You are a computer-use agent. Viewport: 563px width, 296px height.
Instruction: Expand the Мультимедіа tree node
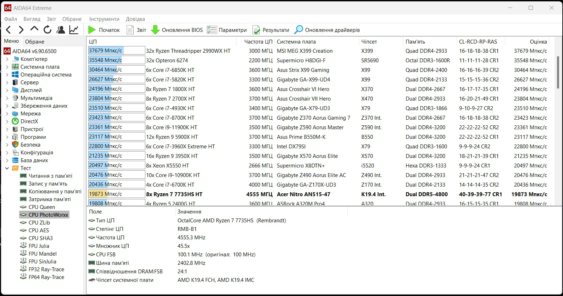7,98
